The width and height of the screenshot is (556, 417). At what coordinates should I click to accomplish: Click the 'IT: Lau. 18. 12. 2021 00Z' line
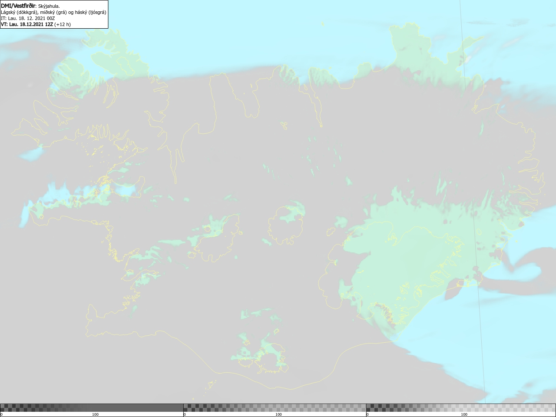point(28,18)
